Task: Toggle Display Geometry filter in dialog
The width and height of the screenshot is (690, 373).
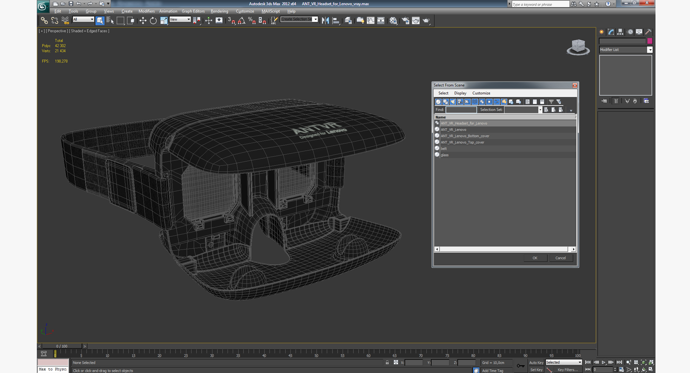Action: 438,102
